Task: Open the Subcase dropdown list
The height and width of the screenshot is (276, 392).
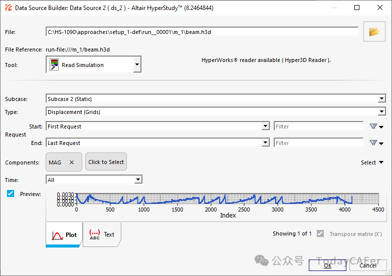Action: 381,98
